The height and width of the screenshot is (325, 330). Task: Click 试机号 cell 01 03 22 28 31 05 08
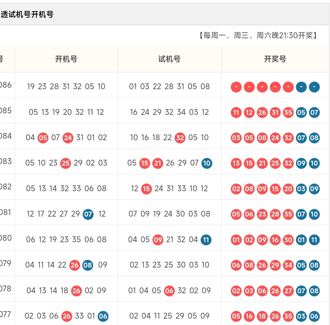point(169,86)
